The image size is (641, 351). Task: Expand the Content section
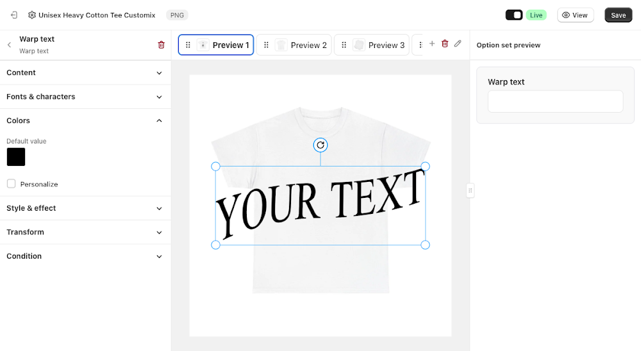coord(85,73)
